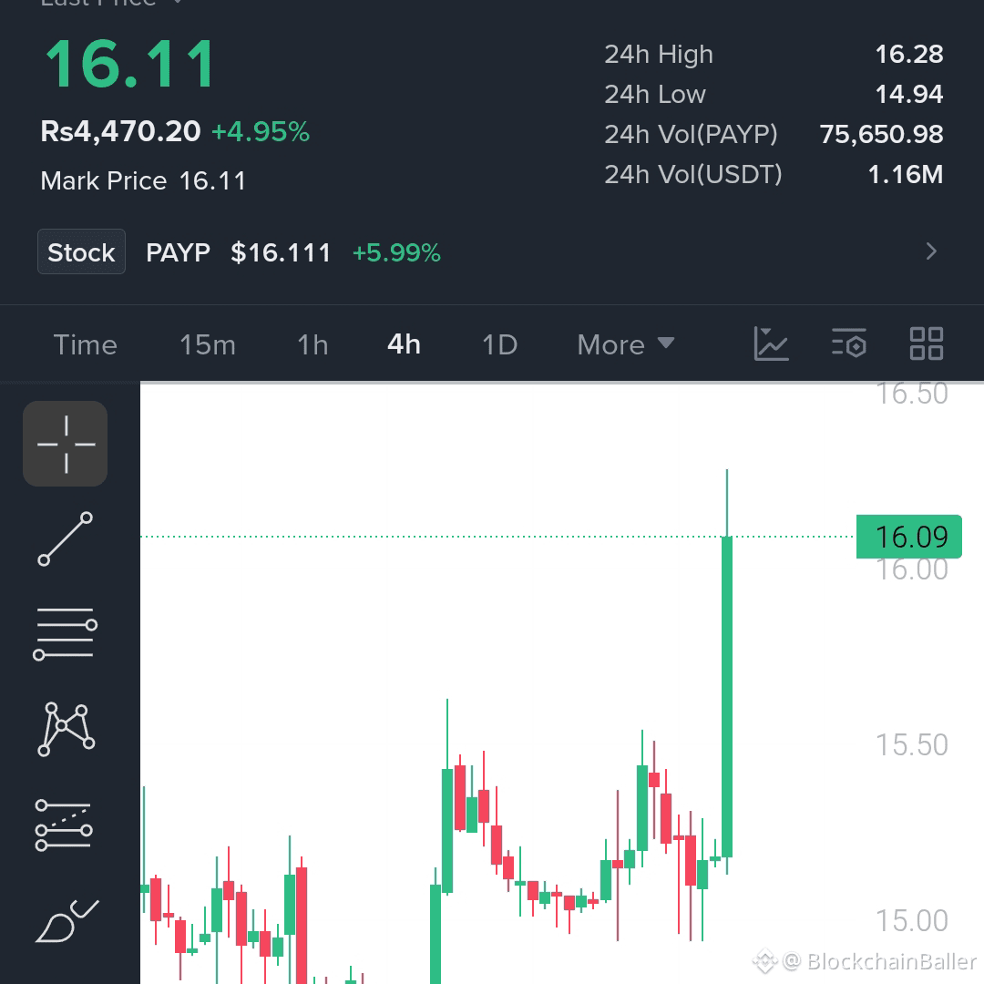Viewport: 984px width, 984px height.
Task: Select the XABCD pattern tool
Action: 66,729
